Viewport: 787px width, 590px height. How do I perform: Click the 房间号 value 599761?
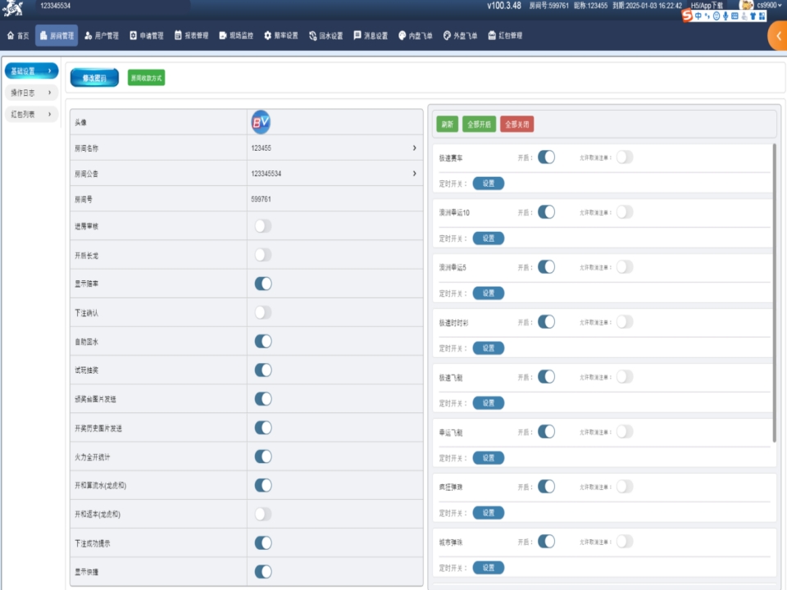261,199
